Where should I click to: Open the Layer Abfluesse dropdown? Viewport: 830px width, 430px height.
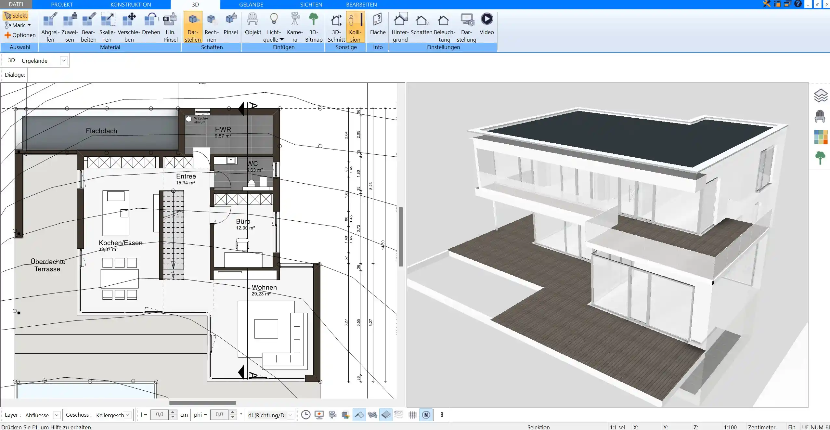click(x=57, y=415)
